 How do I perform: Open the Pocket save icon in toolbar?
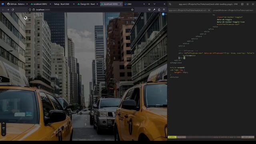pos(149,10)
